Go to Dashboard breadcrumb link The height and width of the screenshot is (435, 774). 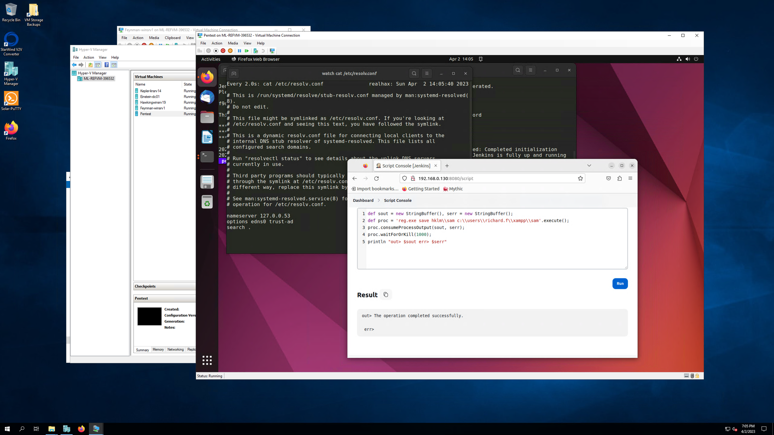point(363,200)
